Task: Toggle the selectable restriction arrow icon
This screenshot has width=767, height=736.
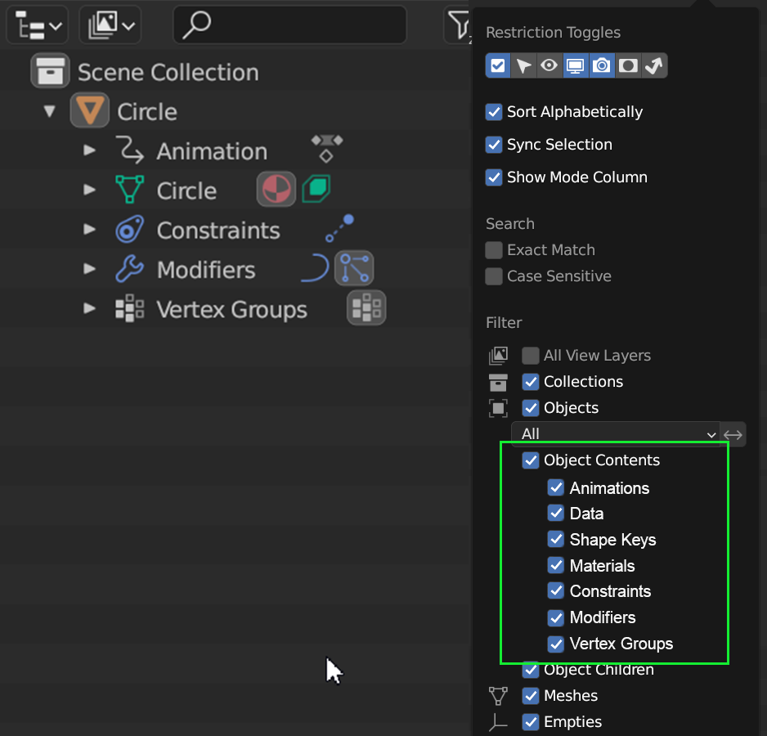Action: pyautogui.click(x=523, y=65)
